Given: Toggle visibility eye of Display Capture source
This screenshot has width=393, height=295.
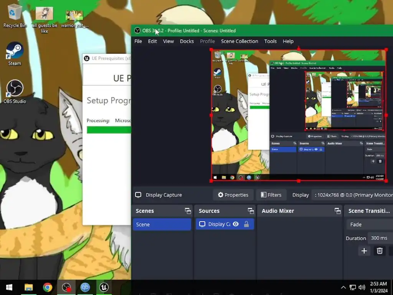Looking at the screenshot, I should click(x=236, y=224).
